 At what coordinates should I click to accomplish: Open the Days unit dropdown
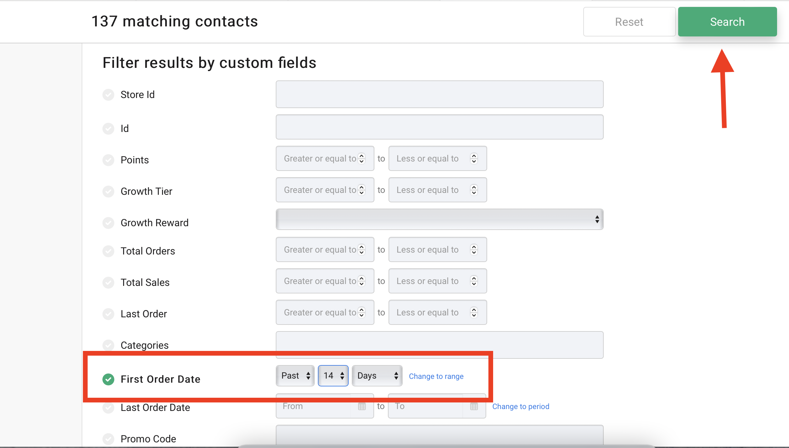coord(377,375)
